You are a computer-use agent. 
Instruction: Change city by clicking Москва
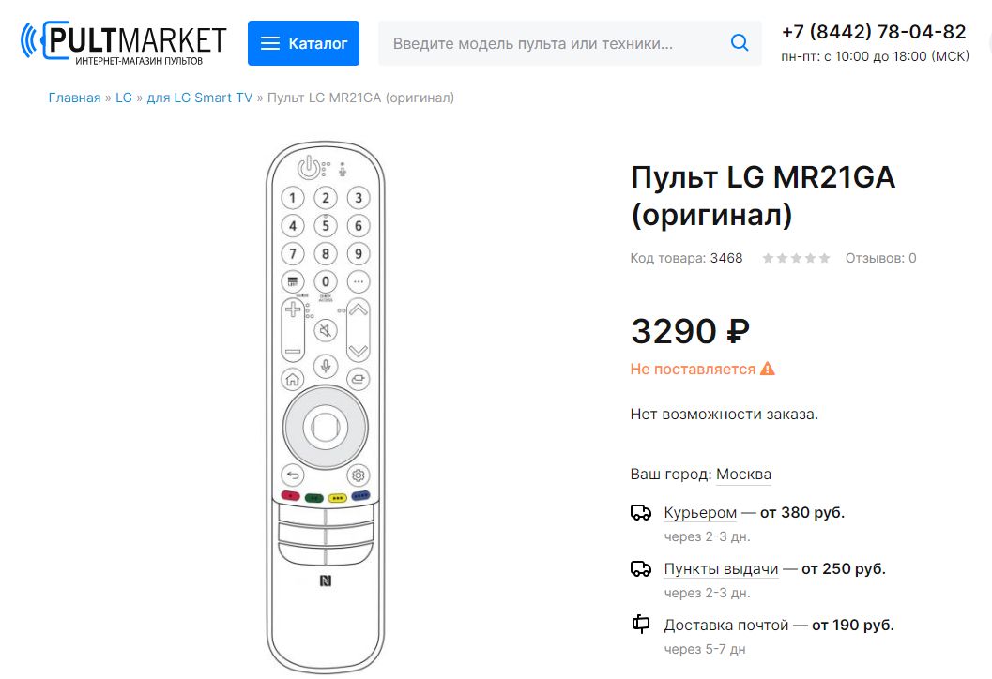click(x=743, y=475)
